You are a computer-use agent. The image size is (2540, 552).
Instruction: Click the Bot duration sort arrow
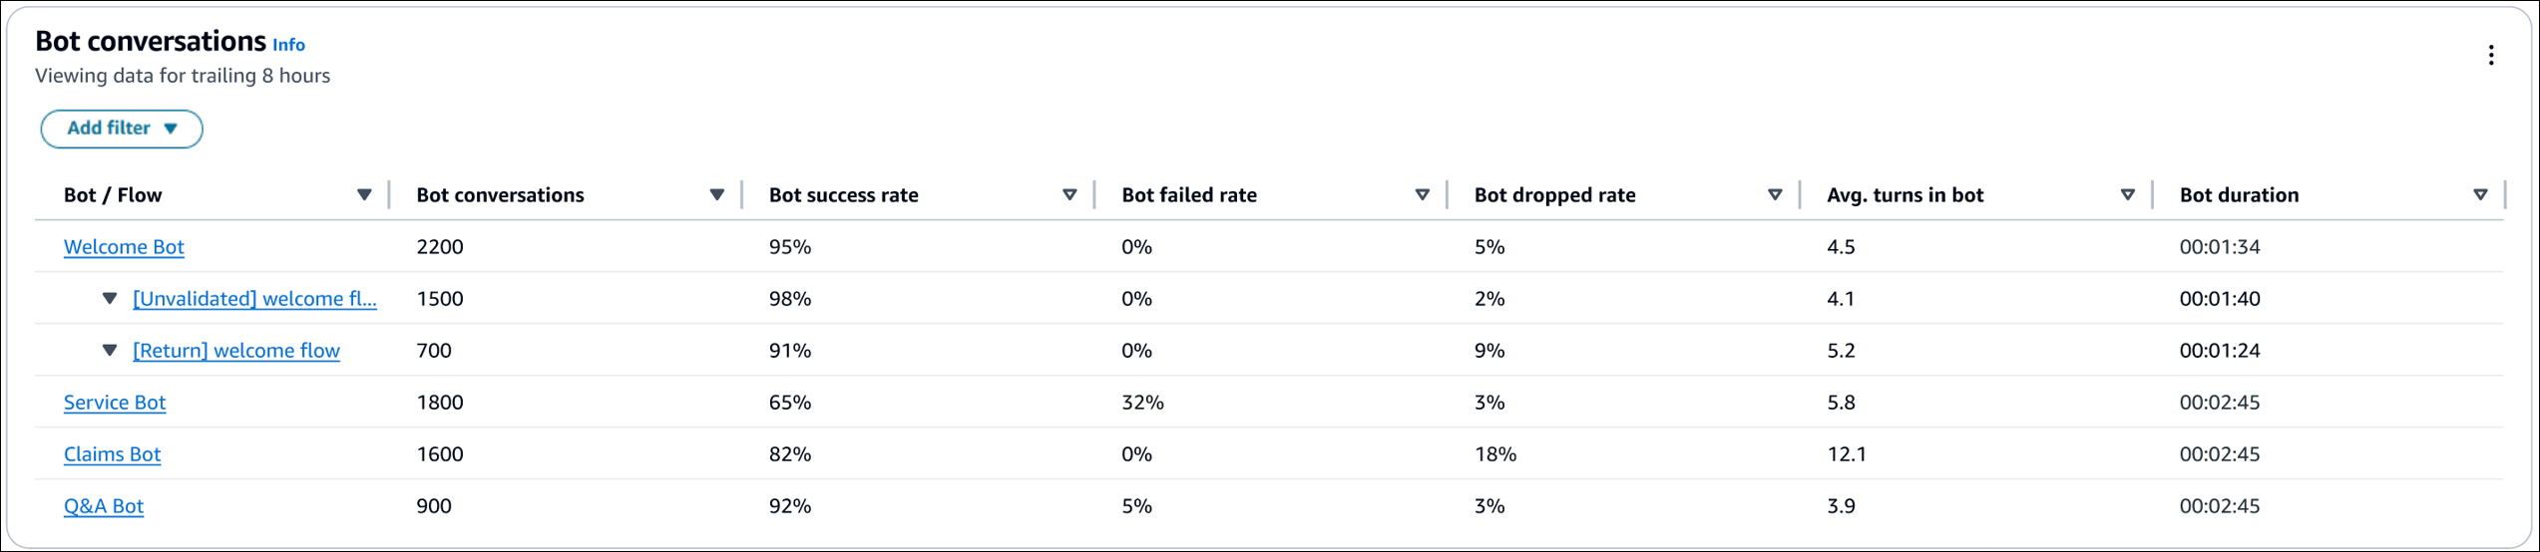point(2480,195)
